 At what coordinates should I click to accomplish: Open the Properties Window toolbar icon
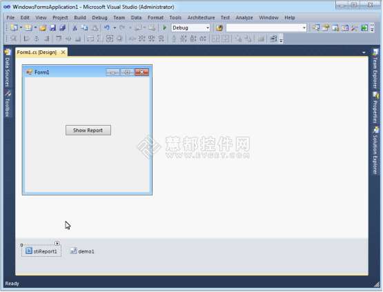click(326, 28)
